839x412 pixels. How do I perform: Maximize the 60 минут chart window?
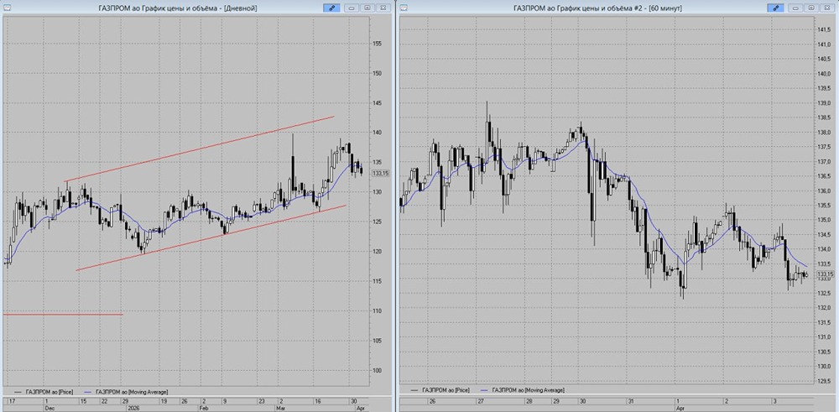click(811, 8)
